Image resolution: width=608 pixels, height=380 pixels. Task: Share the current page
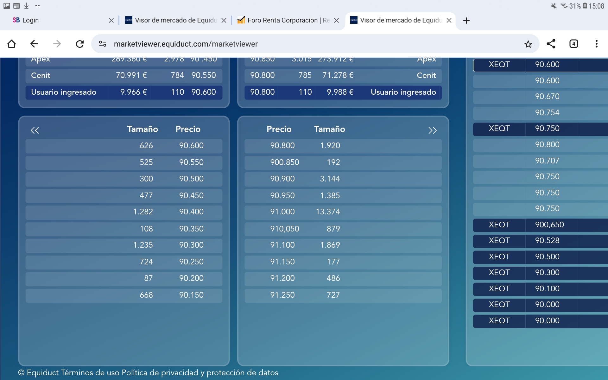pos(551,44)
